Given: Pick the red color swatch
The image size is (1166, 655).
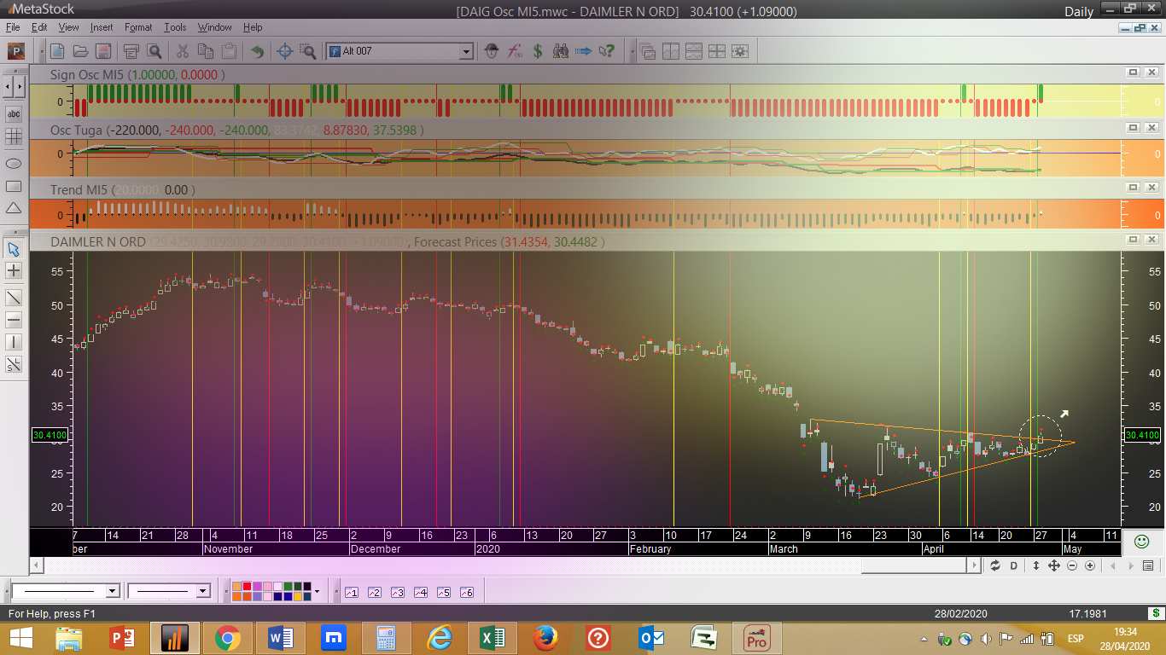Looking at the screenshot, I should (247, 586).
